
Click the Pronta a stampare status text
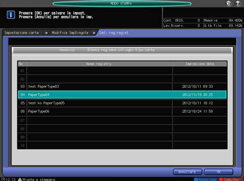click(x=39, y=180)
